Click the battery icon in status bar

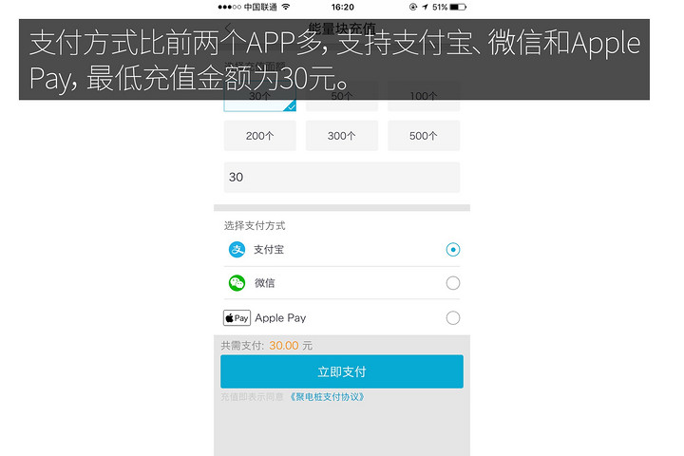coord(458,7)
